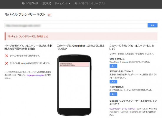Click 次へ under 自分で作成した

pyautogui.click(x=113, y=94)
